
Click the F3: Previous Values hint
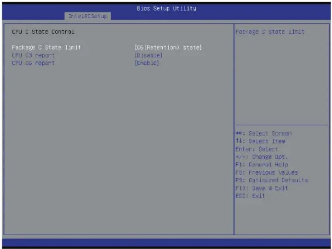coord(267,172)
